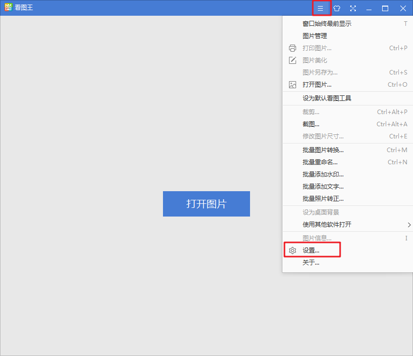Select 批量添加水印... menu item
Image resolution: width=413 pixels, height=356 pixels.
[348, 174]
